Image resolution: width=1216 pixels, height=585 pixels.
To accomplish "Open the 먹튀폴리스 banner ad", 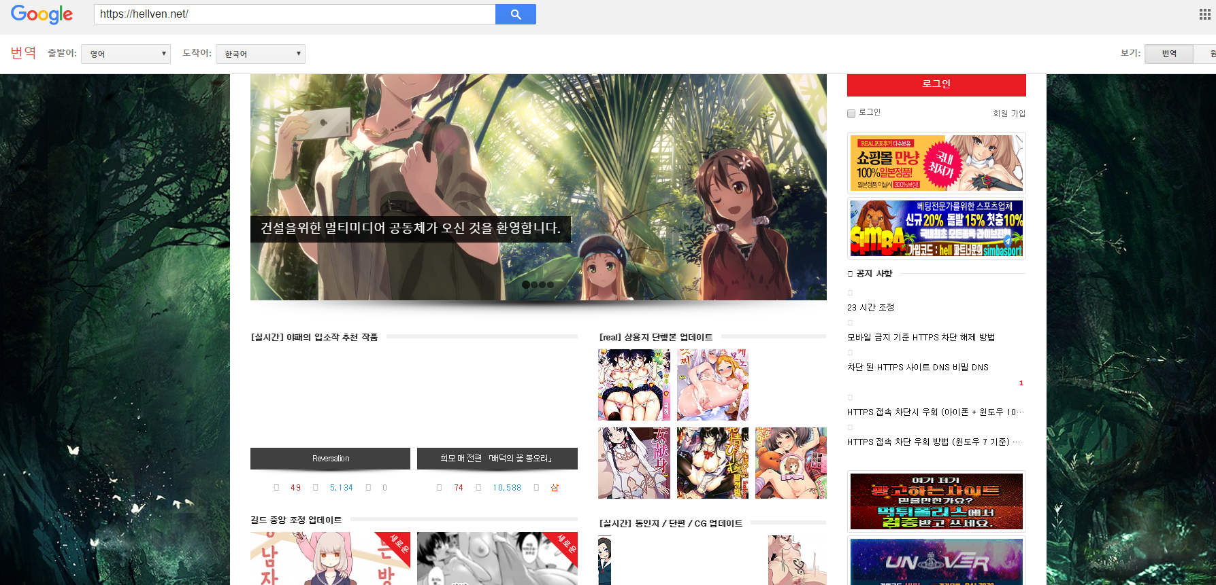I will [x=936, y=501].
